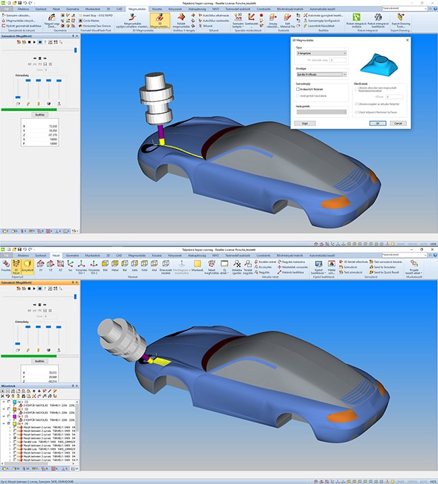This screenshot has width=438, height=484.
Task: Toggle checkbox of Op 1 in operations tree
Action: 9,402
